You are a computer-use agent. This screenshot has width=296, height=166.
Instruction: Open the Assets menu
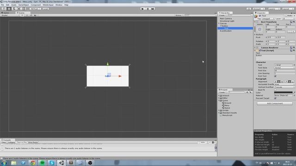(14, 5)
